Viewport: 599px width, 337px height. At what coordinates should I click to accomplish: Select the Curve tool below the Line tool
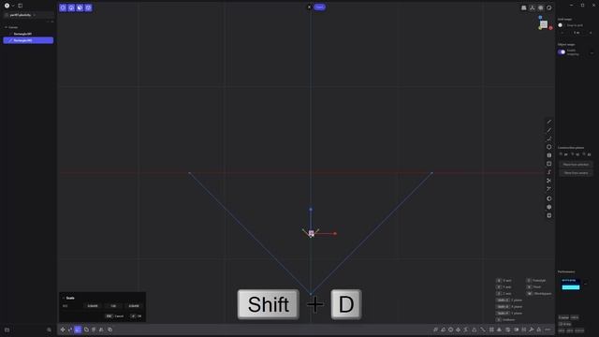[x=549, y=130]
